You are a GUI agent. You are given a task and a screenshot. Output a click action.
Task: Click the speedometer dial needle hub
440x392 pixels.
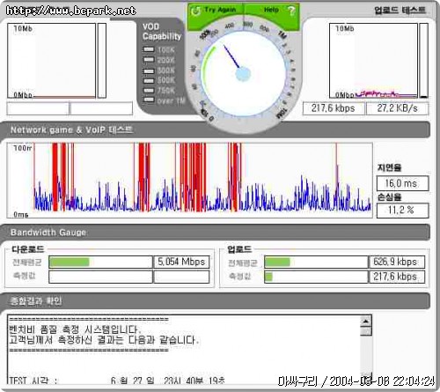[x=243, y=74]
